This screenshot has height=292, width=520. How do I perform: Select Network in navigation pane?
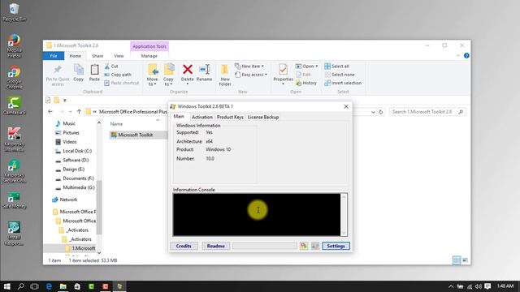pos(65,200)
